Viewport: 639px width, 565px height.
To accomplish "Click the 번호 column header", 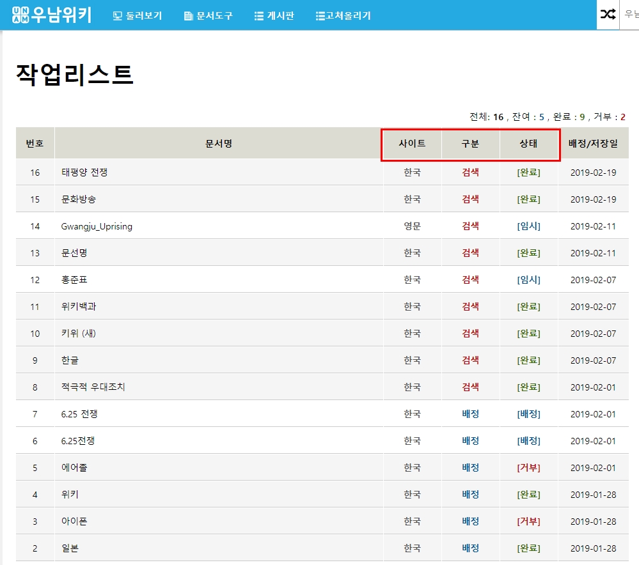I will pyautogui.click(x=35, y=143).
